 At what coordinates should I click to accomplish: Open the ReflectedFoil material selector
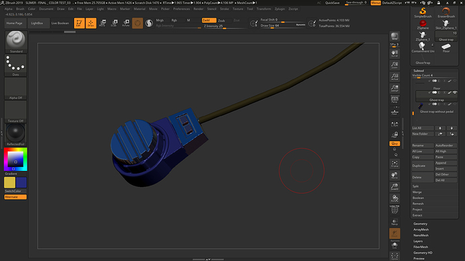click(x=15, y=135)
